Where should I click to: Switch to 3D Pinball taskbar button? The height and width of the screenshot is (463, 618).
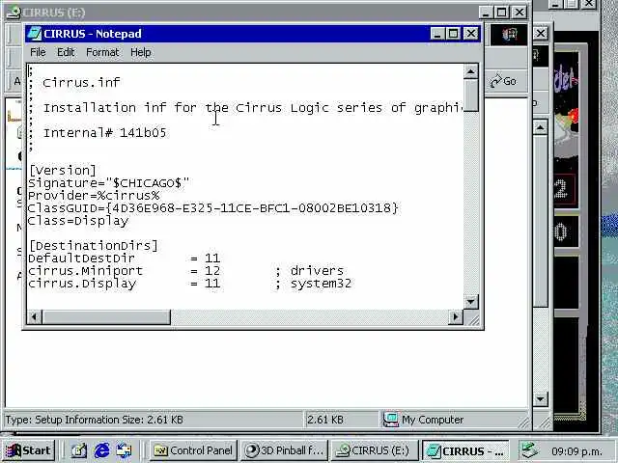[x=284, y=450]
